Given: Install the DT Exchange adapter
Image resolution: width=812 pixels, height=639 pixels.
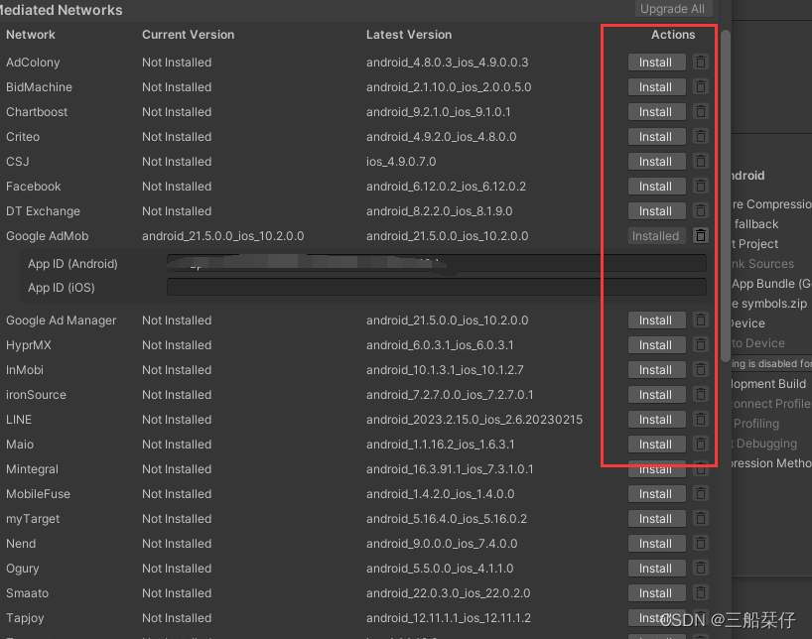Looking at the screenshot, I should [x=656, y=211].
